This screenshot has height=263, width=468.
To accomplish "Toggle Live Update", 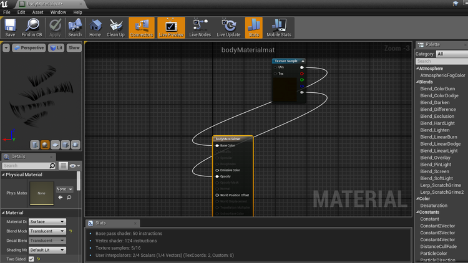I will 228,27.
